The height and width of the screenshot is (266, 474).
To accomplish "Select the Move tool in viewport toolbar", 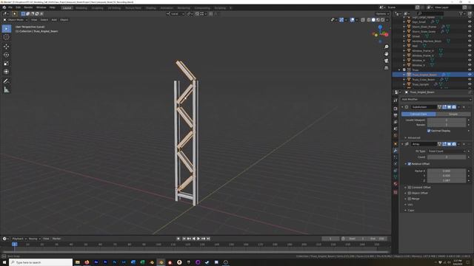I will click(7, 47).
